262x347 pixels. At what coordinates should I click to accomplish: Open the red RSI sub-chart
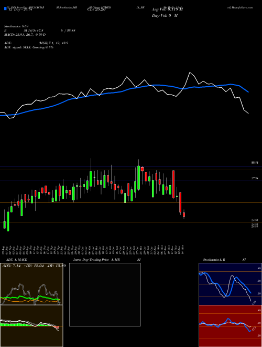point(230,326)
